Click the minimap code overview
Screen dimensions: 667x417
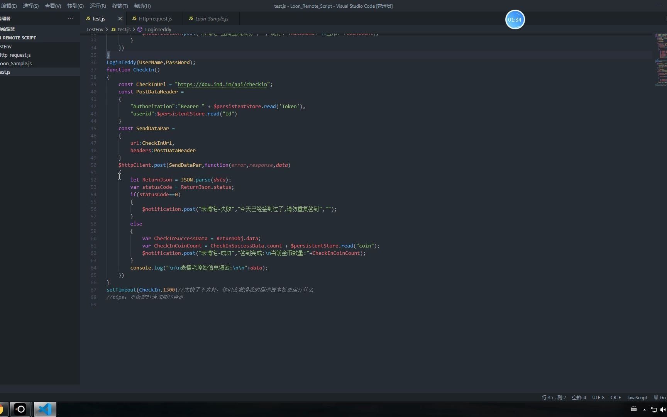click(661, 60)
